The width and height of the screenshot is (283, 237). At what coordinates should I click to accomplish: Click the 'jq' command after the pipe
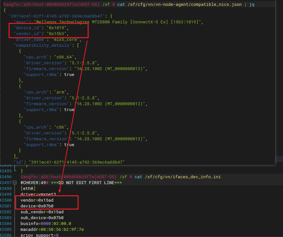(252, 5)
